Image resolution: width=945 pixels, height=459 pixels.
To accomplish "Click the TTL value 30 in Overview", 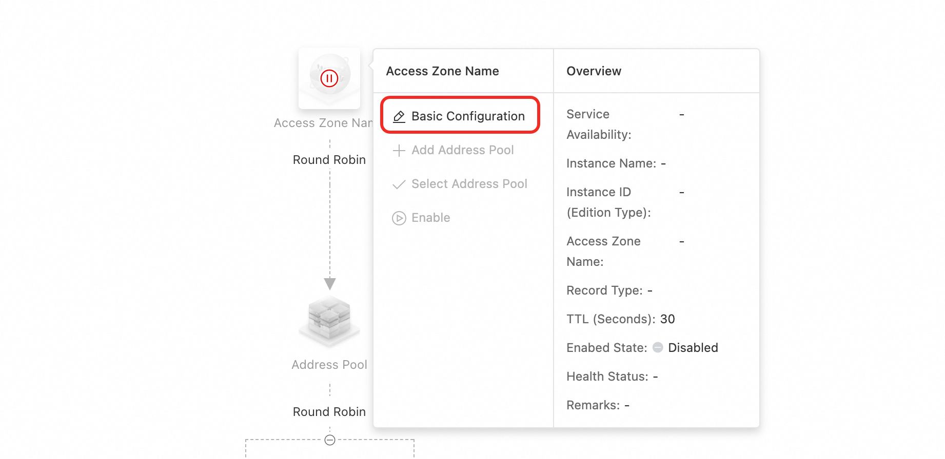I will 667,319.
